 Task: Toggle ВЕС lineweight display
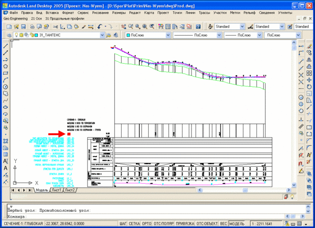pyautogui.click(x=223, y=224)
